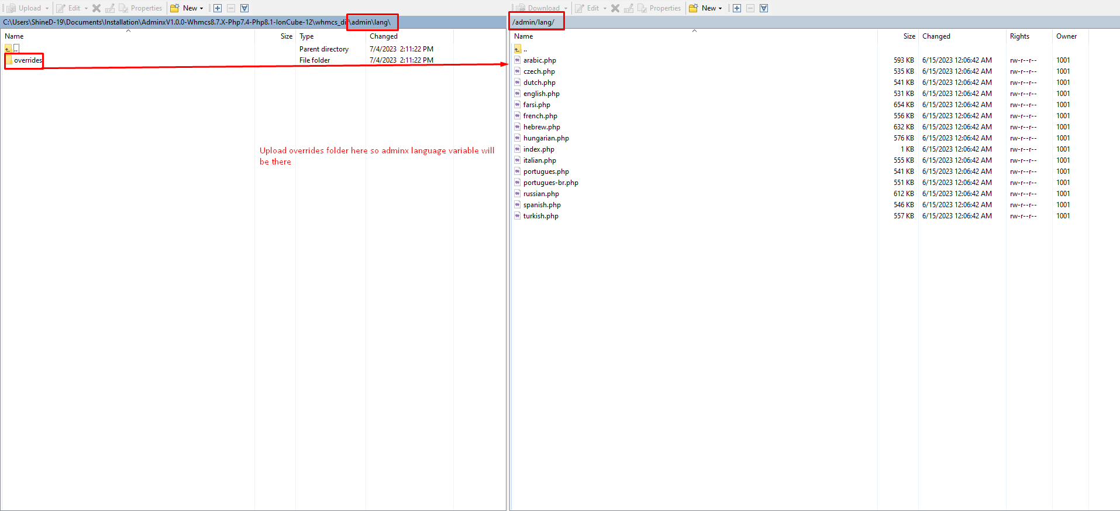Screen dimensions: 1120x511
Task: Expand the New dropdown in the remote panel
Action: pyautogui.click(x=720, y=8)
